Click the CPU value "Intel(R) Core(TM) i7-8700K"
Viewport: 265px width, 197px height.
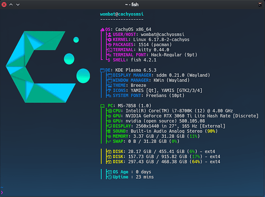[159, 111]
